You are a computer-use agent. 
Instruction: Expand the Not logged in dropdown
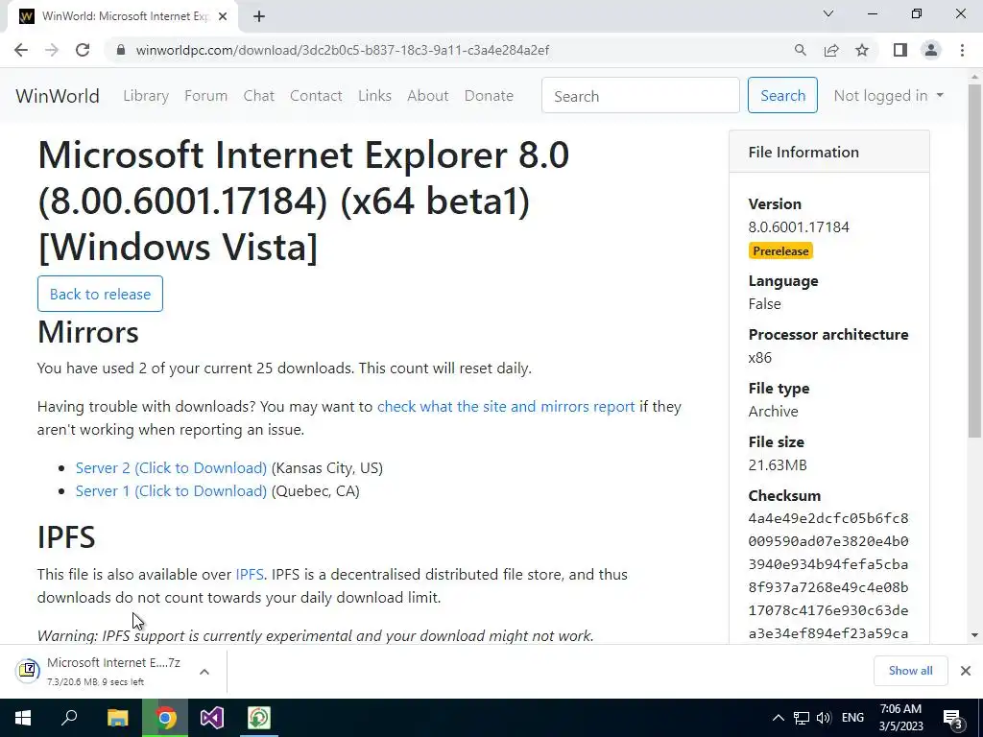pyautogui.click(x=888, y=96)
